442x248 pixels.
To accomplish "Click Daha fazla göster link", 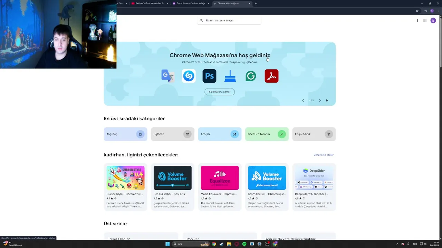I will pos(324,155).
